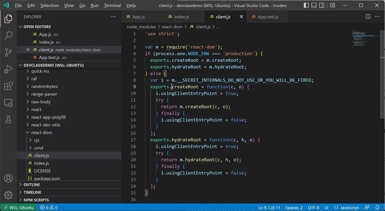Open problems panel via errors and warnings count
The image size is (385, 211).
pyautogui.click(x=49, y=207)
